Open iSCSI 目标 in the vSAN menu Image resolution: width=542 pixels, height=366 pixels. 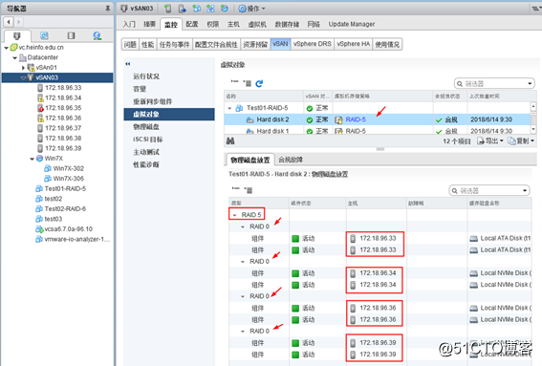pyautogui.click(x=148, y=140)
